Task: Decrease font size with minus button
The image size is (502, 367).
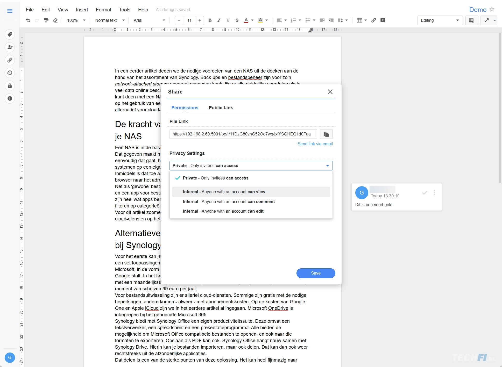Action: pyautogui.click(x=179, y=20)
